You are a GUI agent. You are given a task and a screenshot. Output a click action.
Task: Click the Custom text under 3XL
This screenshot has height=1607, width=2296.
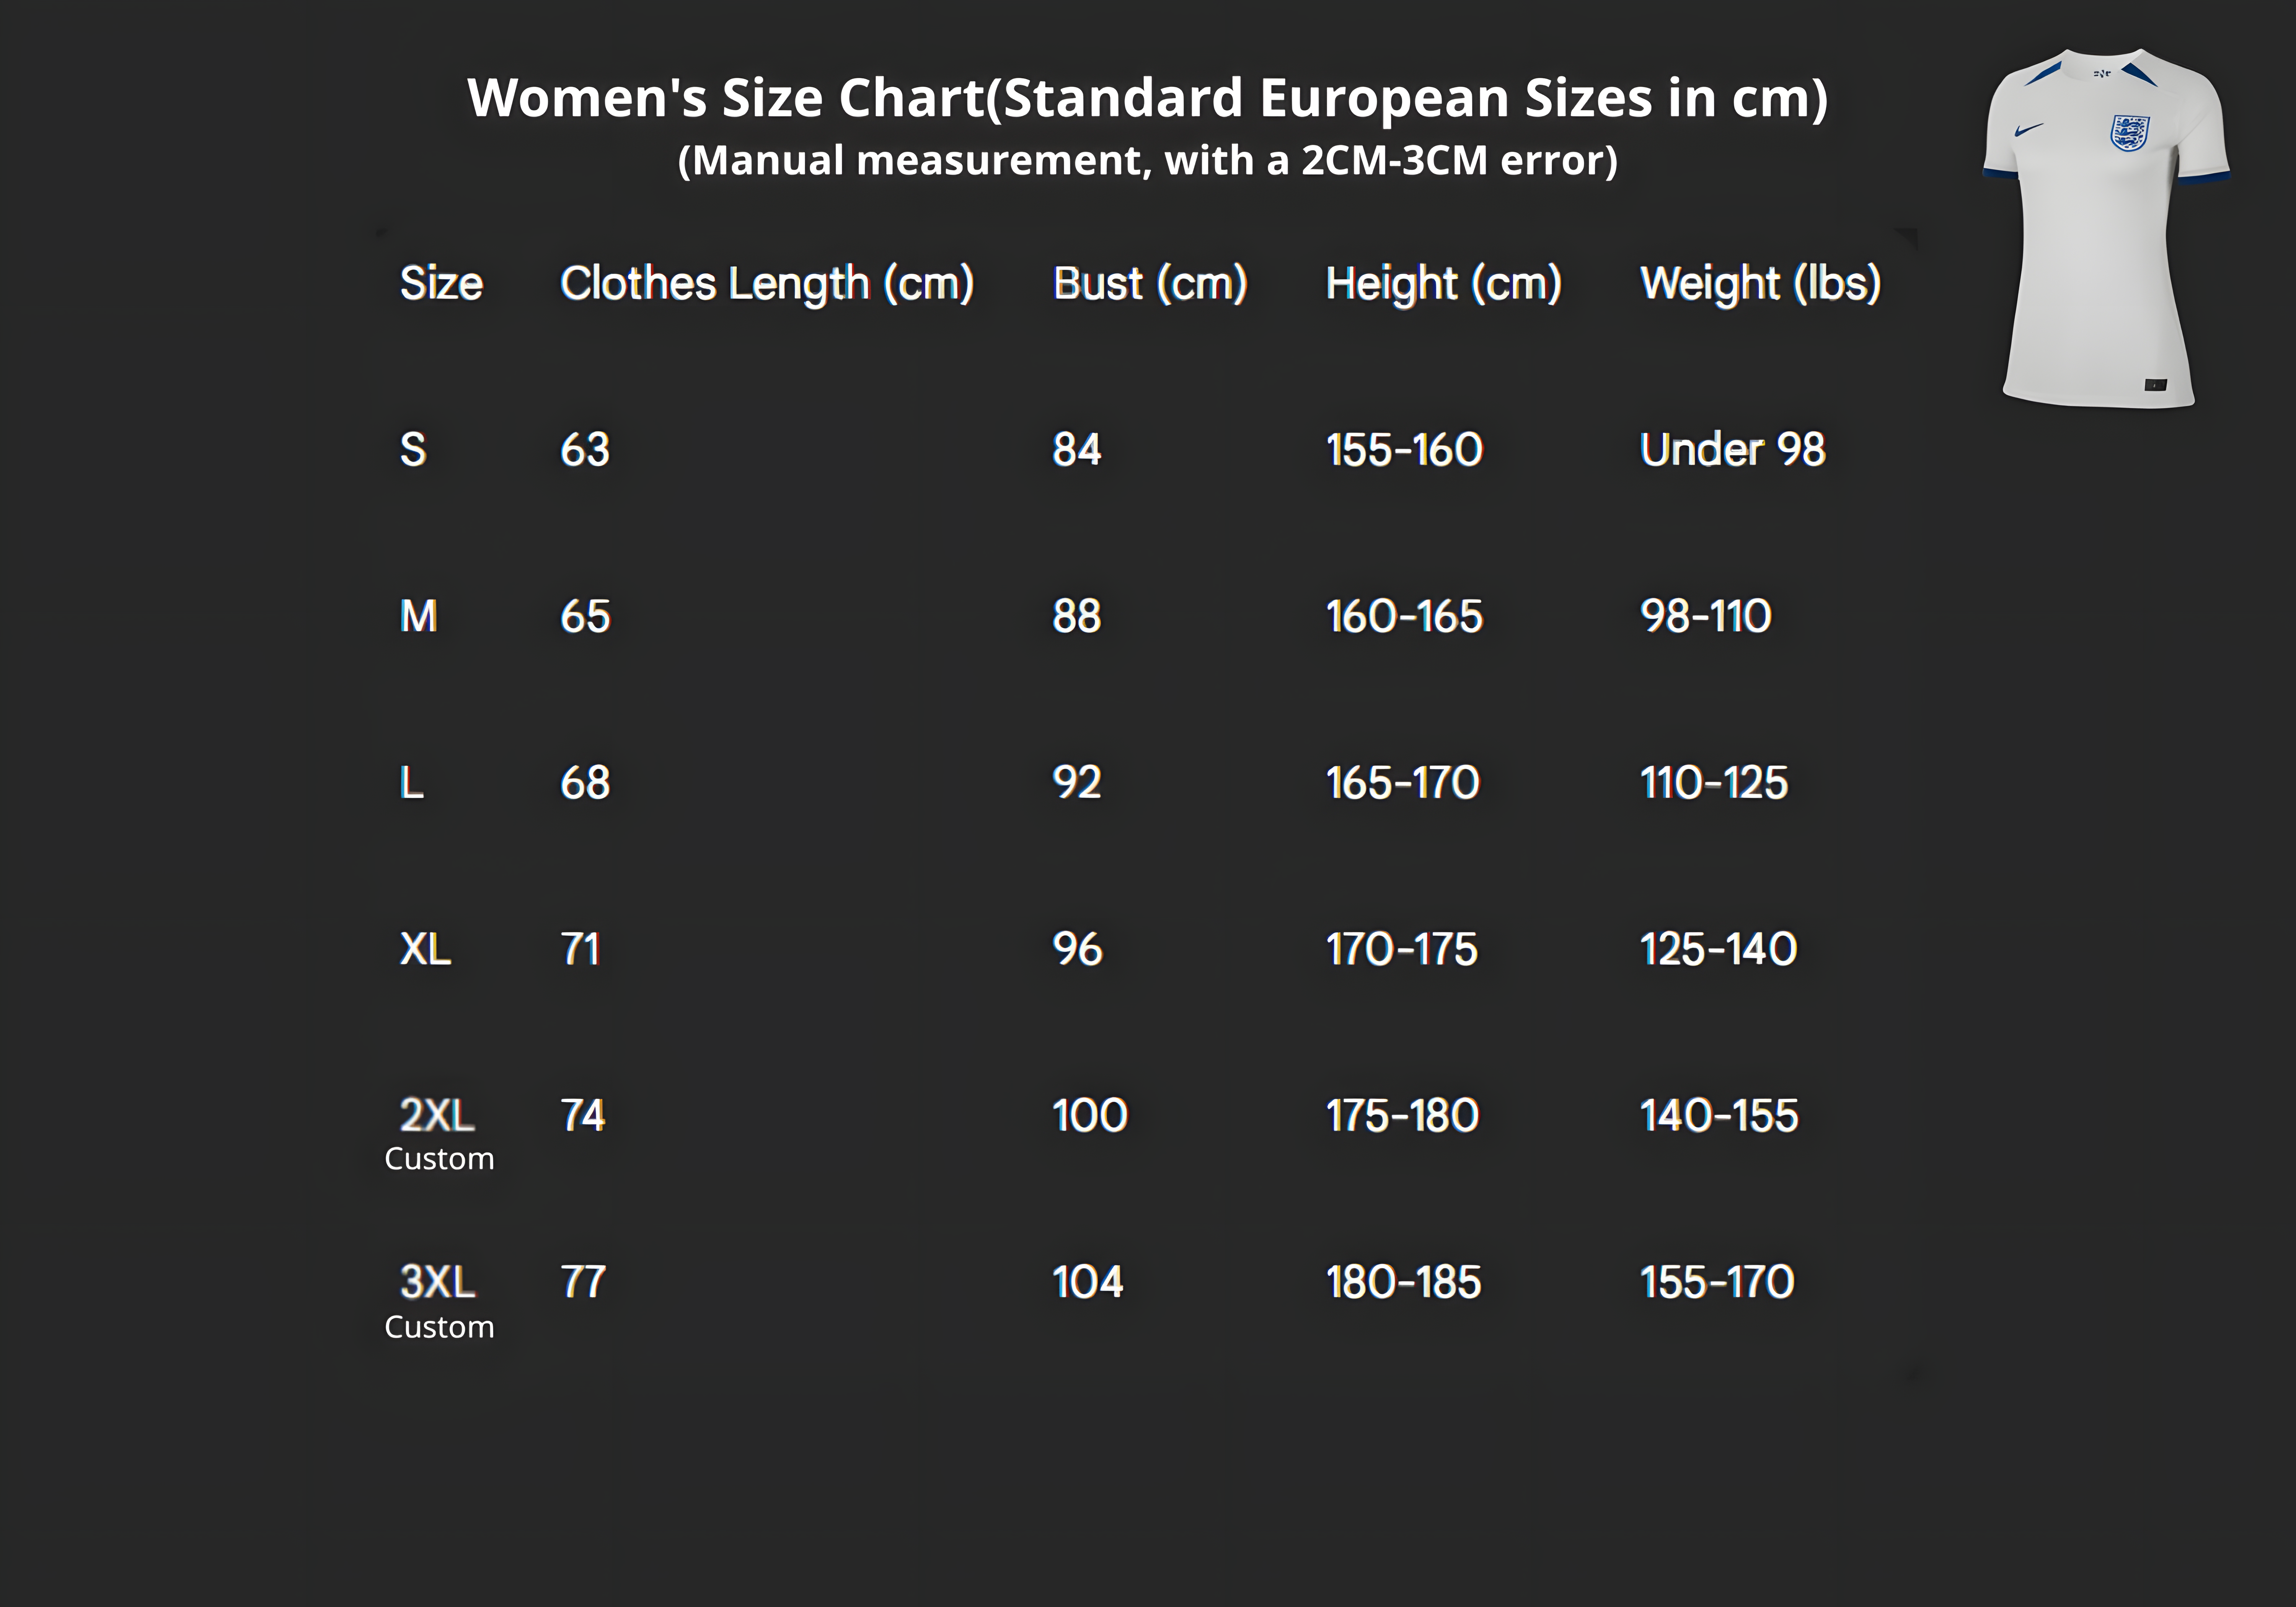pyautogui.click(x=439, y=1327)
